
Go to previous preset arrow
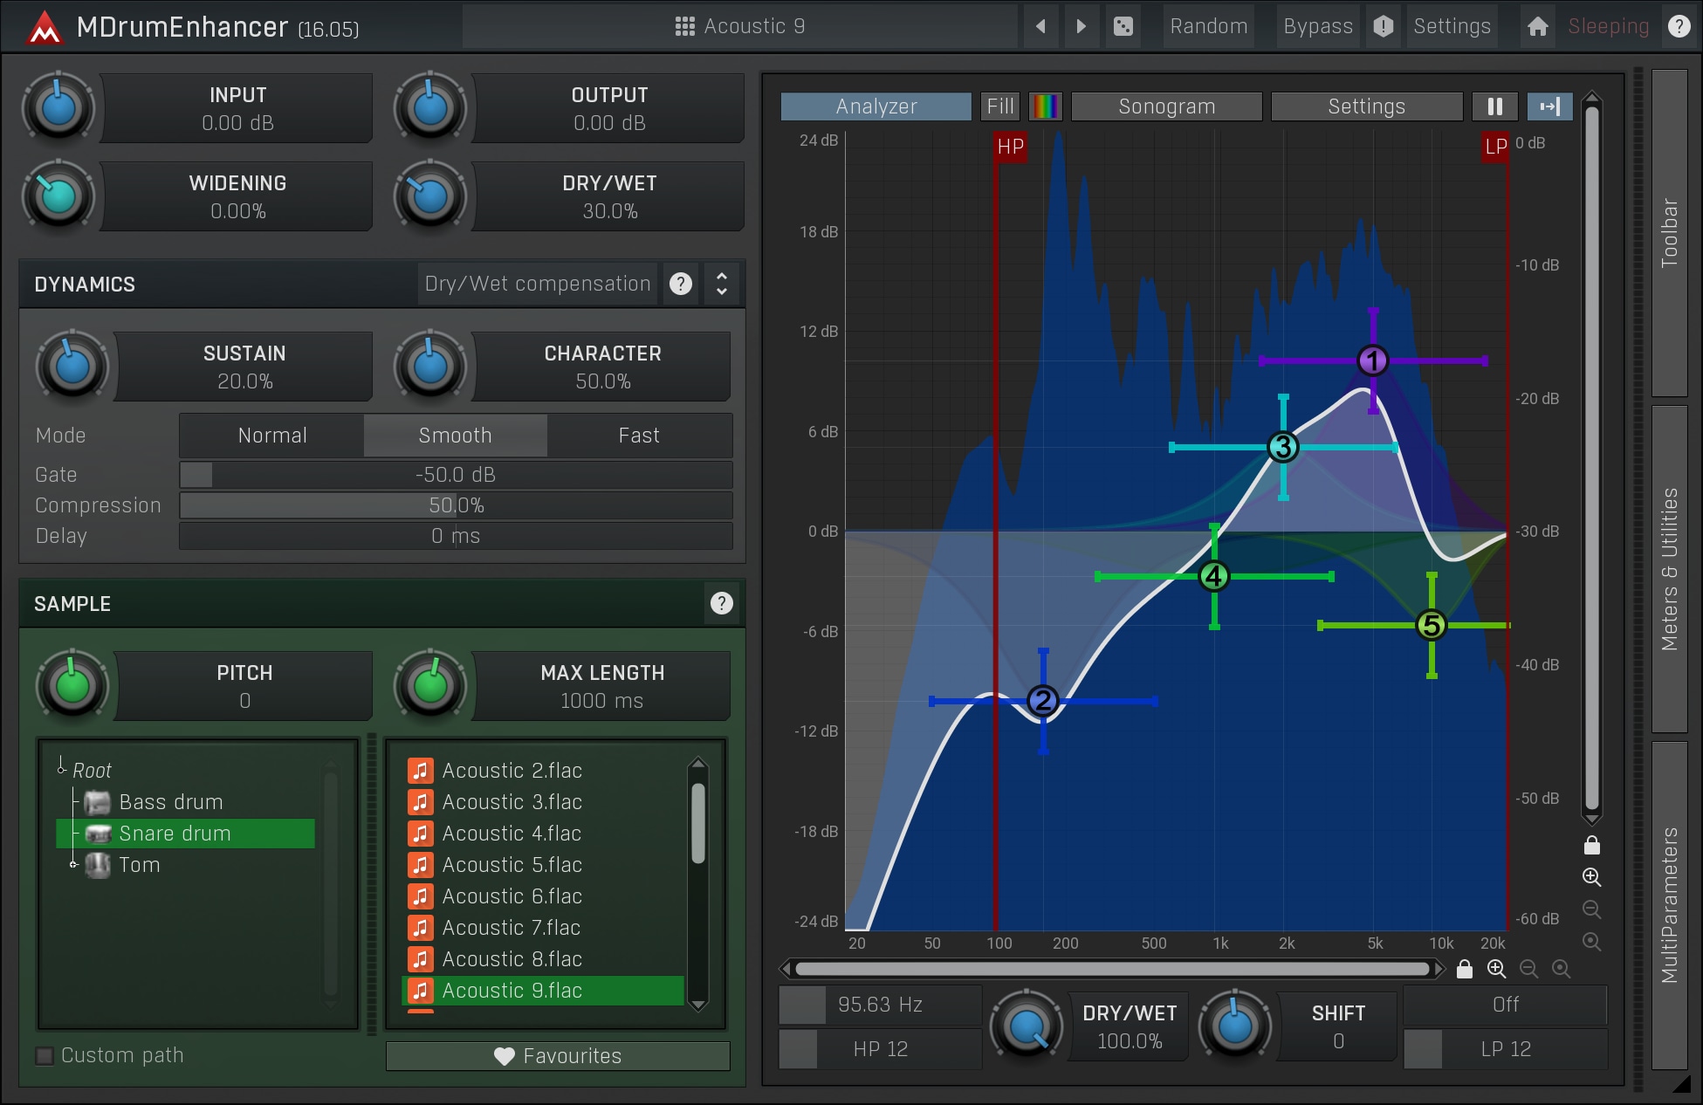(x=1040, y=26)
